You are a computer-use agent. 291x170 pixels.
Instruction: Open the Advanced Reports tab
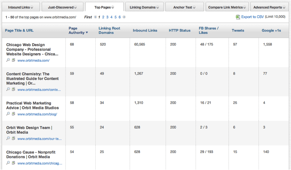click(x=270, y=7)
